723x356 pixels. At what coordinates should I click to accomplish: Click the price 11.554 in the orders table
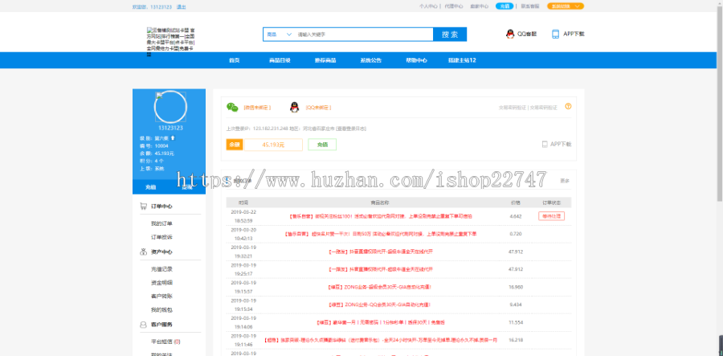click(x=516, y=322)
